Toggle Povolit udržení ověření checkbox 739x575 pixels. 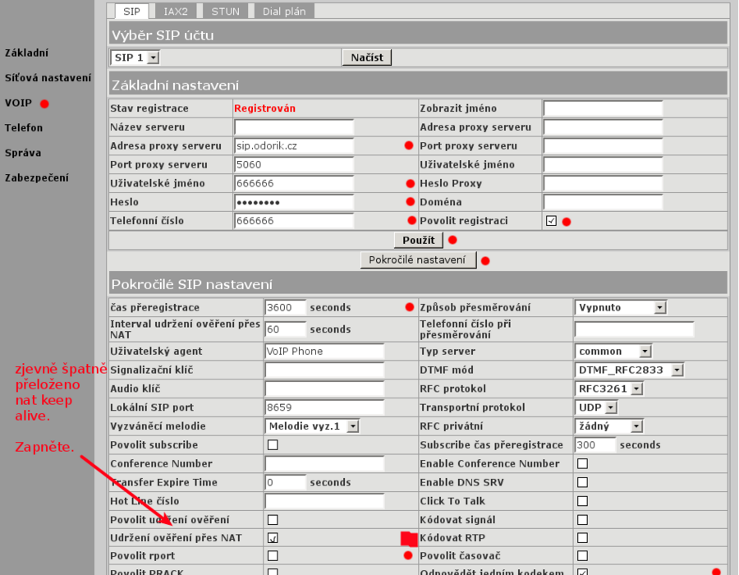(x=273, y=520)
